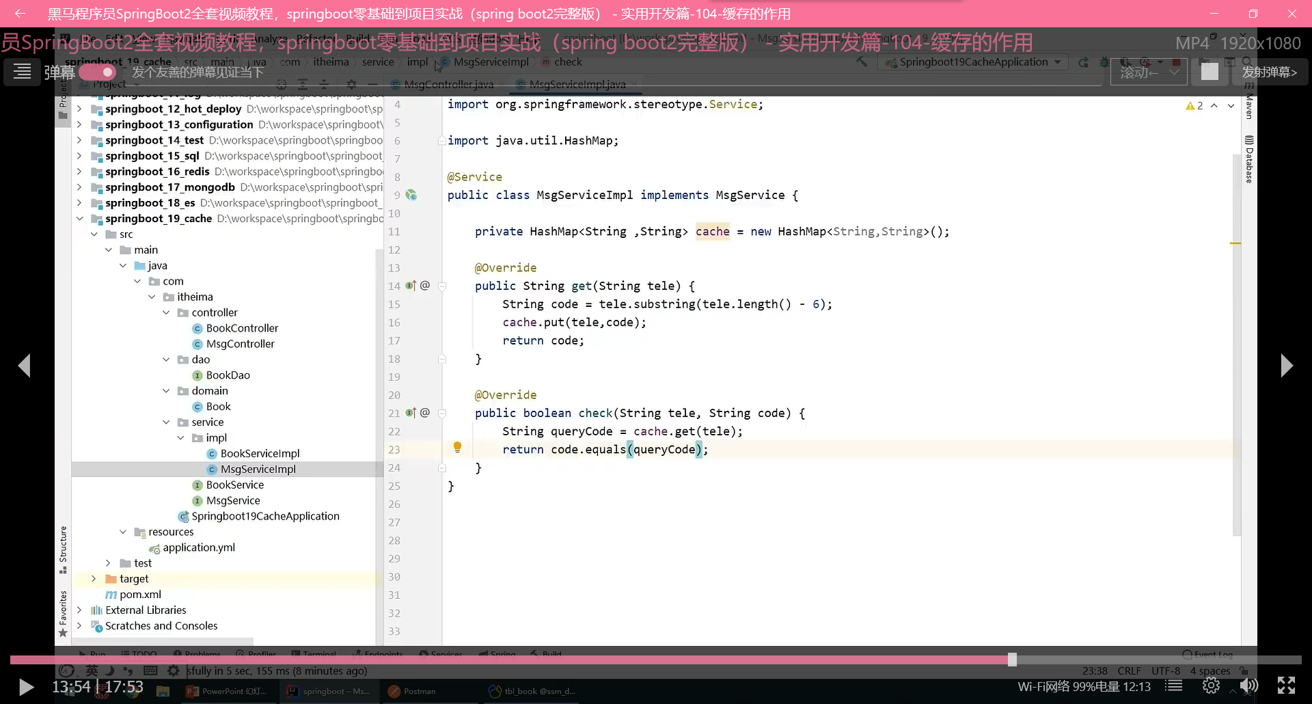1312x704 pixels.
Task: Fold the check method on line 21
Action: pos(442,414)
